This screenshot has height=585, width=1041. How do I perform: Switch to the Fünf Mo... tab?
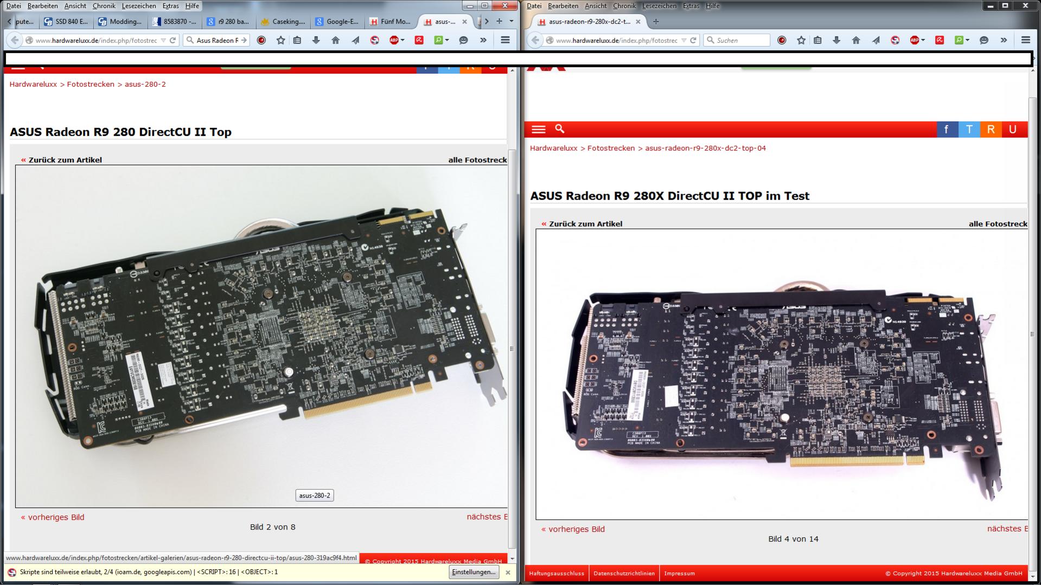pos(391,22)
